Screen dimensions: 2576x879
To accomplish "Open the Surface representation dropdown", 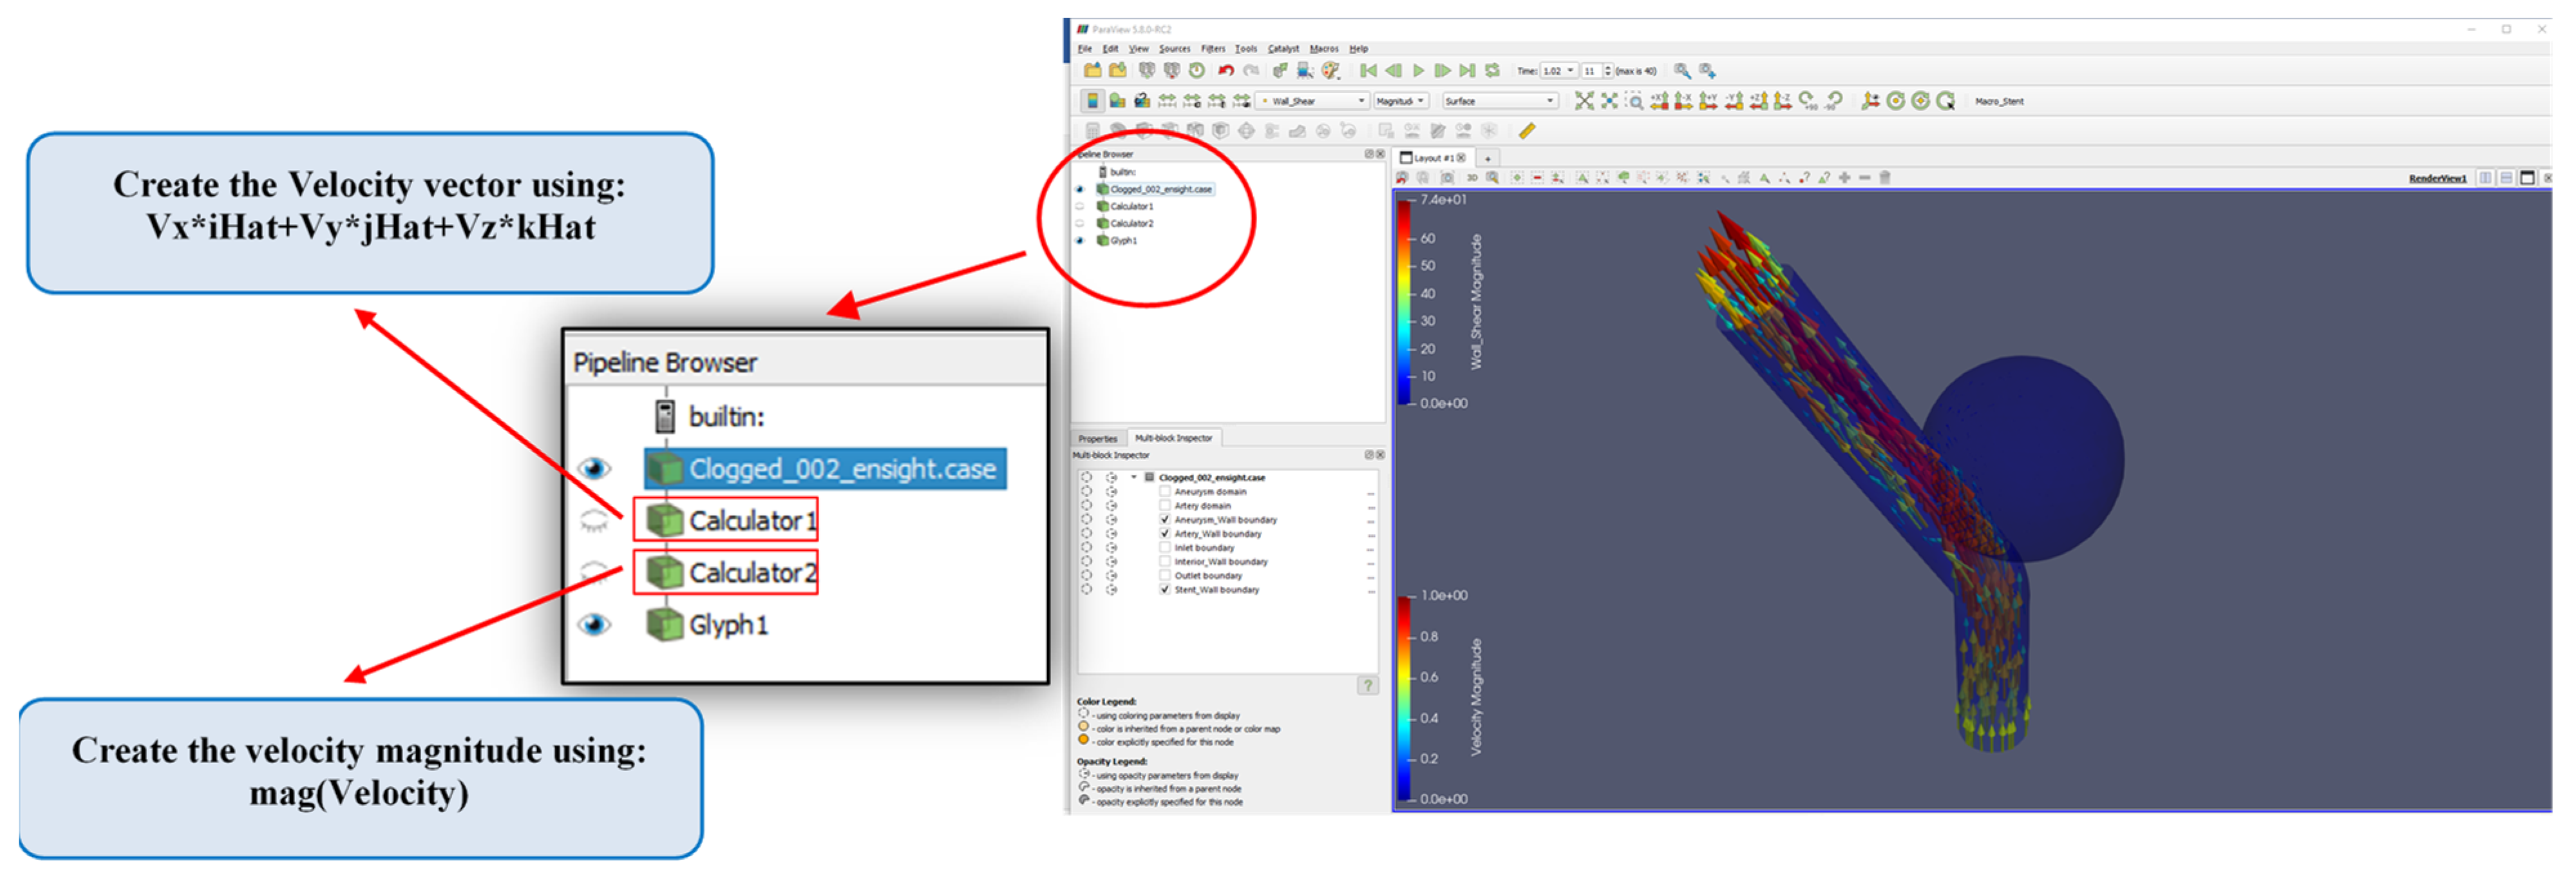I will [1499, 101].
